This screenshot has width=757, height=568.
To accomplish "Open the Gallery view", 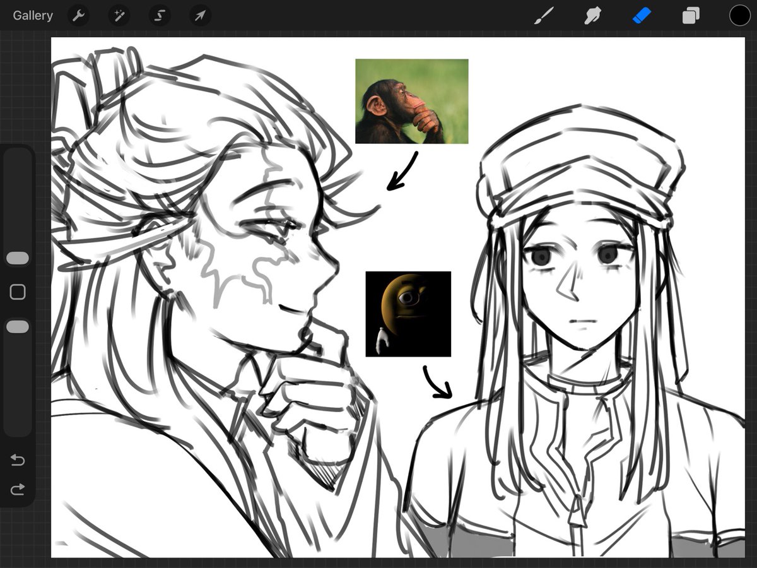I will tap(33, 16).
